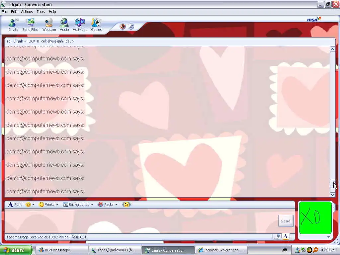Insert a smiley emoticon
Viewport: 340px width, 255px height.
(x=28, y=205)
